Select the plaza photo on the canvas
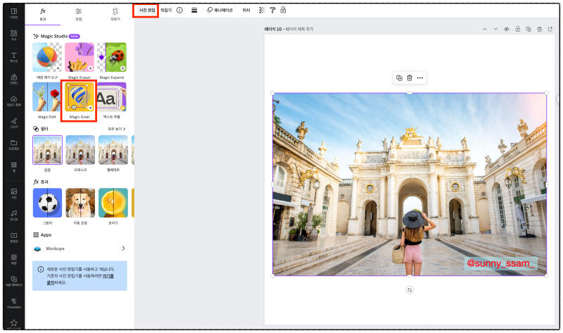The height and width of the screenshot is (333, 563). point(410,184)
